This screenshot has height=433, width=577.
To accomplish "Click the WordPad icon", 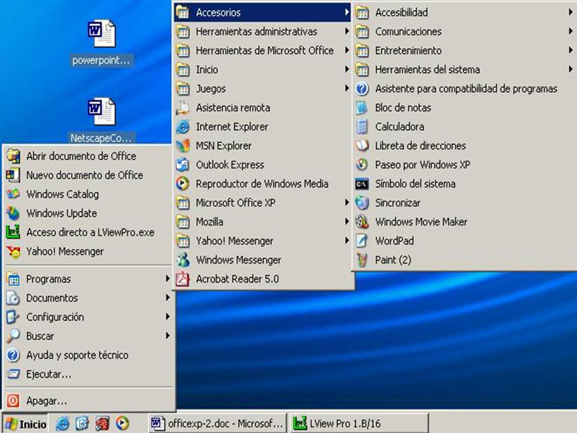I will 362,241.
